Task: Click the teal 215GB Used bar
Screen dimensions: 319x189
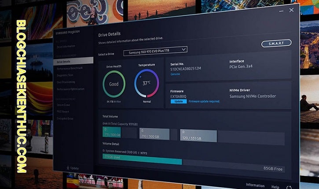Action: (x=142, y=159)
